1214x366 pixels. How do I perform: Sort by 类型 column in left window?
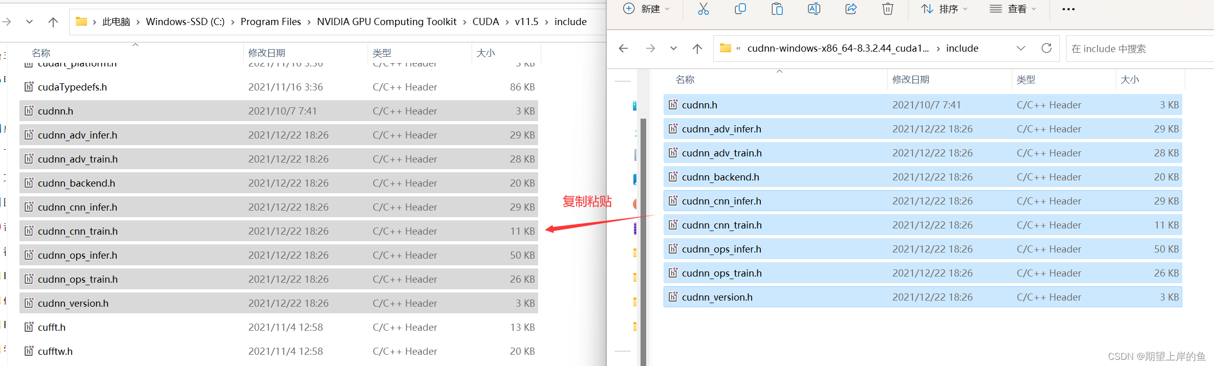coord(382,53)
